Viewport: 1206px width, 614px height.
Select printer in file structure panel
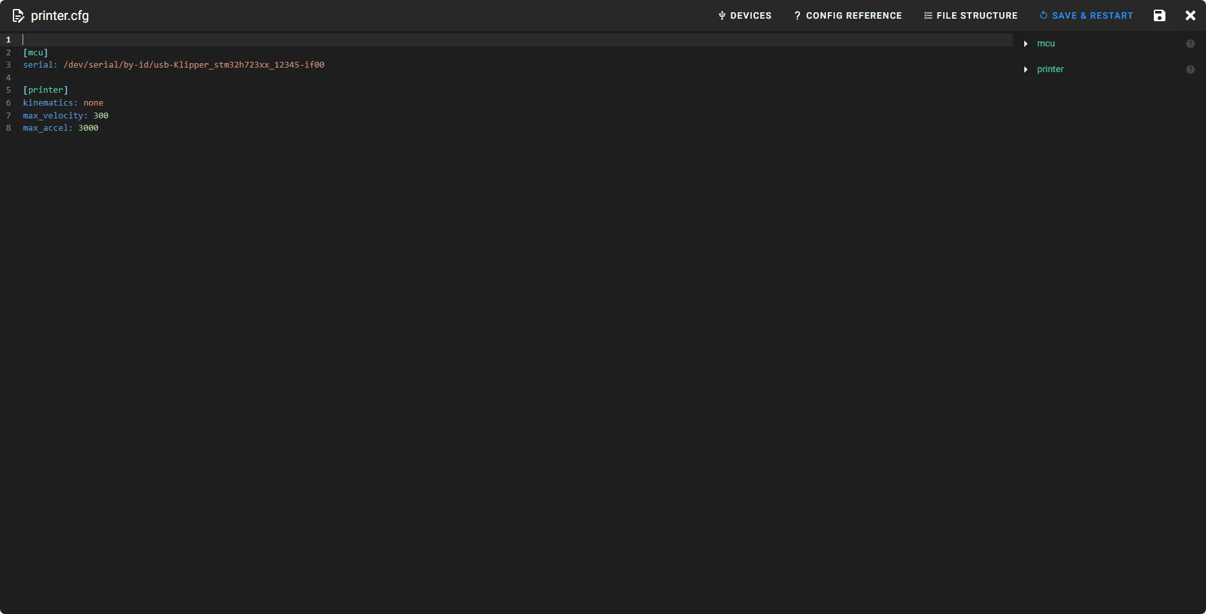(1050, 70)
